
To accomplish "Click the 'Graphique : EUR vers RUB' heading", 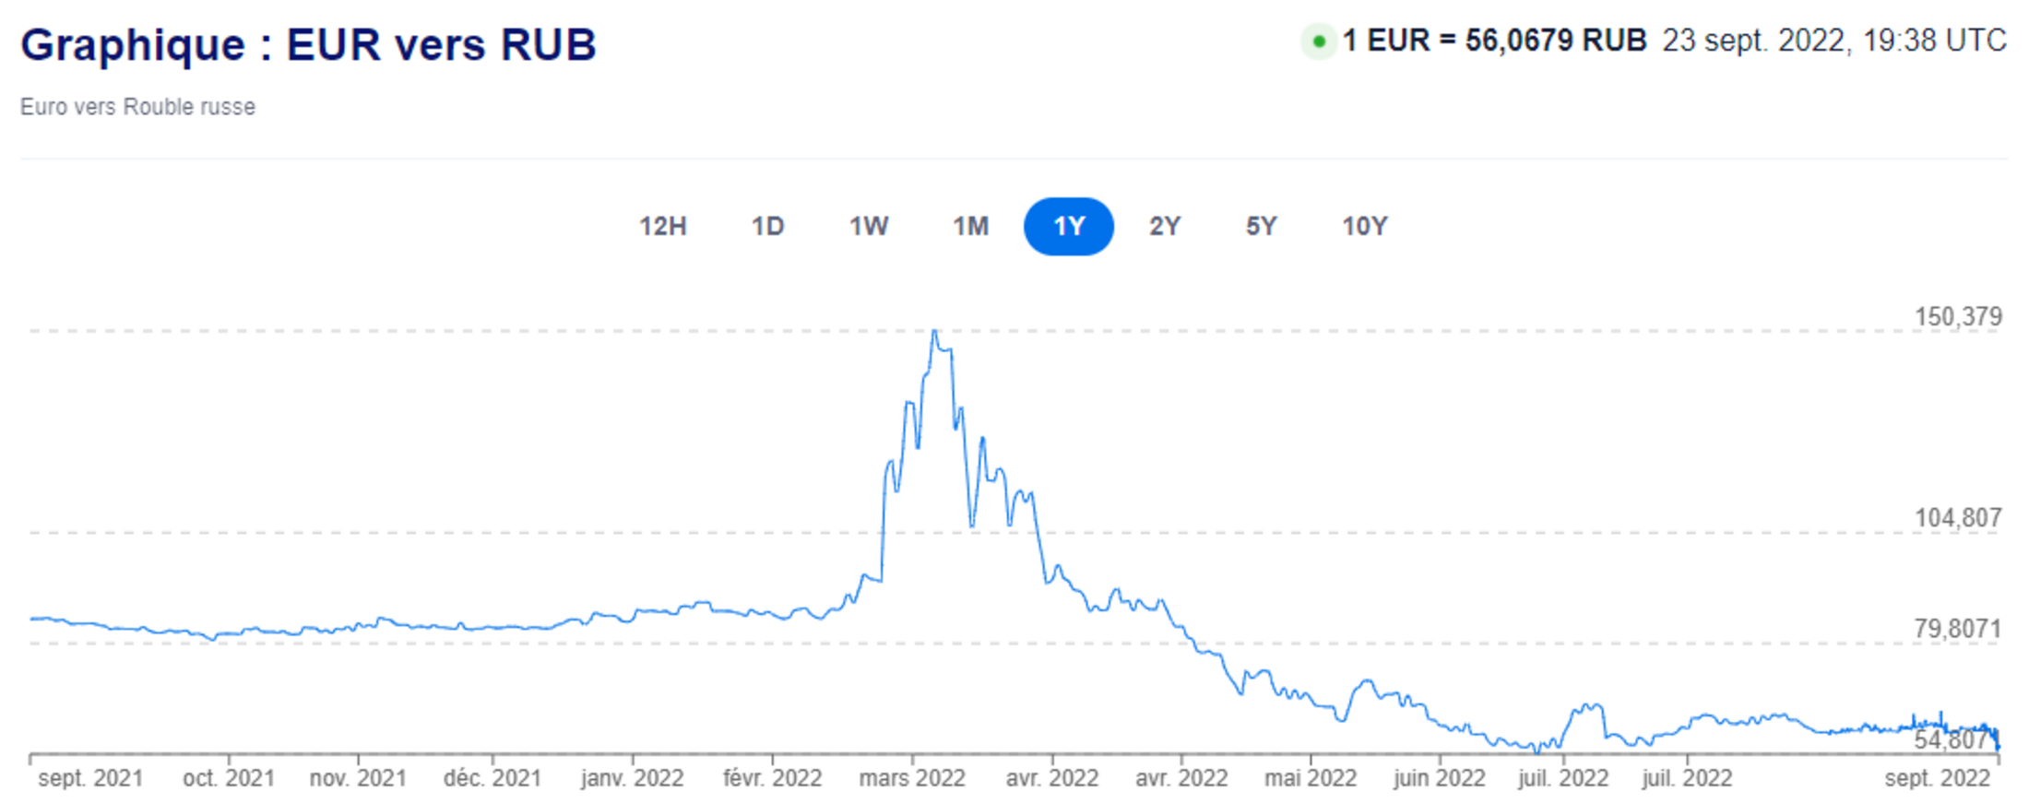I will [x=308, y=44].
